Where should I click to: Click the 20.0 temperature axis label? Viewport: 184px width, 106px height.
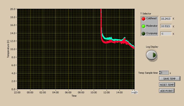pyautogui.click(x=13, y=9)
